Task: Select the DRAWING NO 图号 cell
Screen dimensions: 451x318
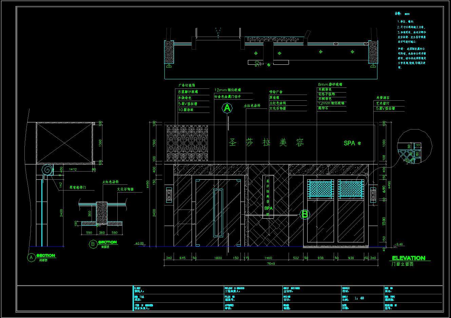Action: (413, 306)
